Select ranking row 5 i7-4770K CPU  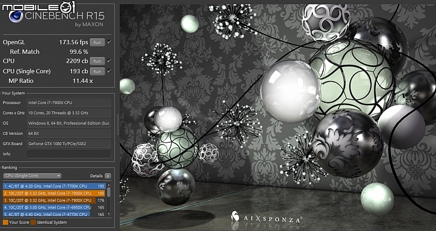pos(54,214)
